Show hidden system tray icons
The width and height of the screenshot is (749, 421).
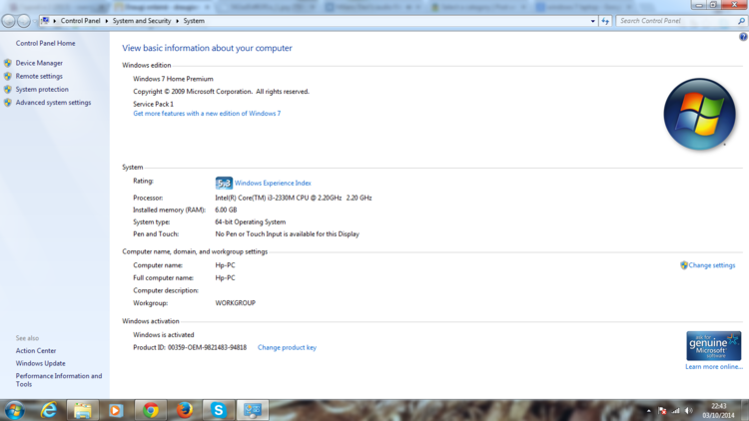(x=649, y=410)
